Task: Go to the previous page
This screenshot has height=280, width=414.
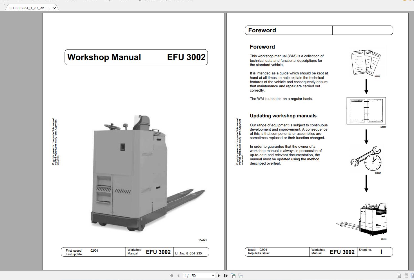Action: [179, 276]
